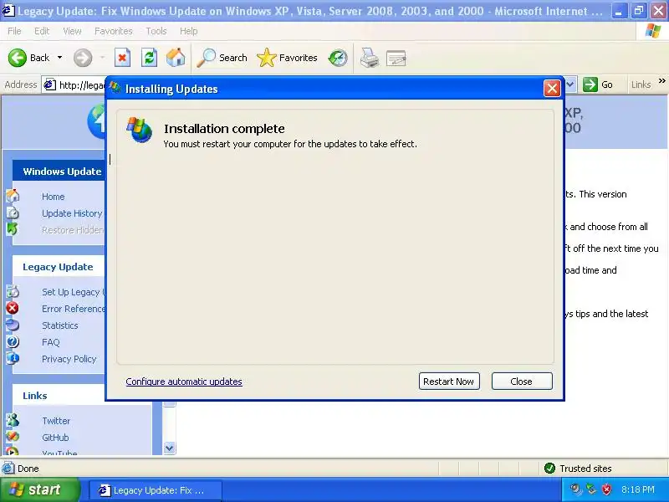This screenshot has width=669, height=502.
Task: Open Configure automatic updates link
Action: click(184, 382)
